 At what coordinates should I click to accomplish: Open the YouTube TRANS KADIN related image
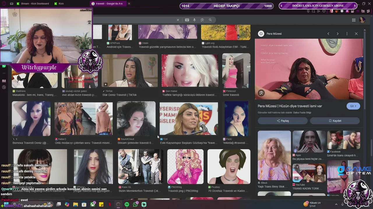[x=309, y=173]
